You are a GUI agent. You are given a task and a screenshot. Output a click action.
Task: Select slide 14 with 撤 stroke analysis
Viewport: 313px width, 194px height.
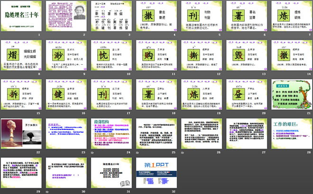[292, 55]
